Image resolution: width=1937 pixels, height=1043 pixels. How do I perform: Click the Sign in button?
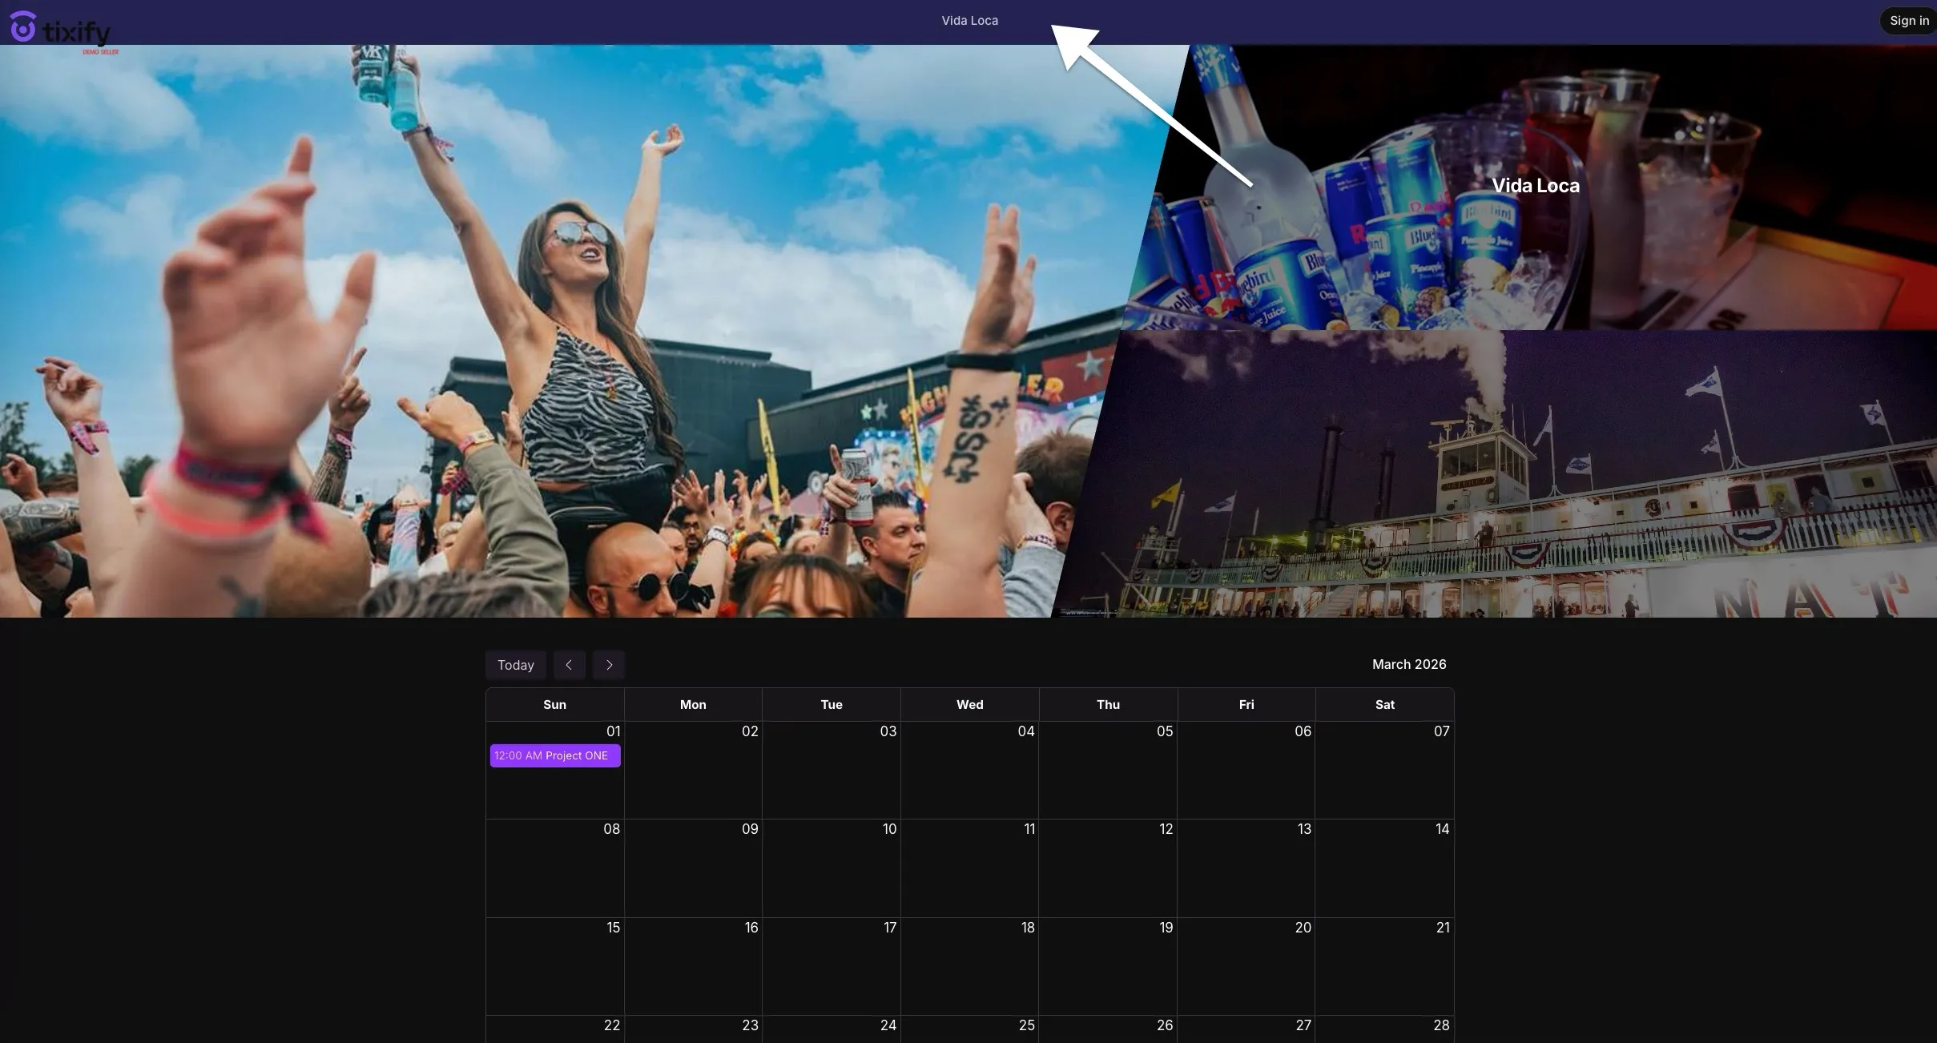tap(1909, 21)
